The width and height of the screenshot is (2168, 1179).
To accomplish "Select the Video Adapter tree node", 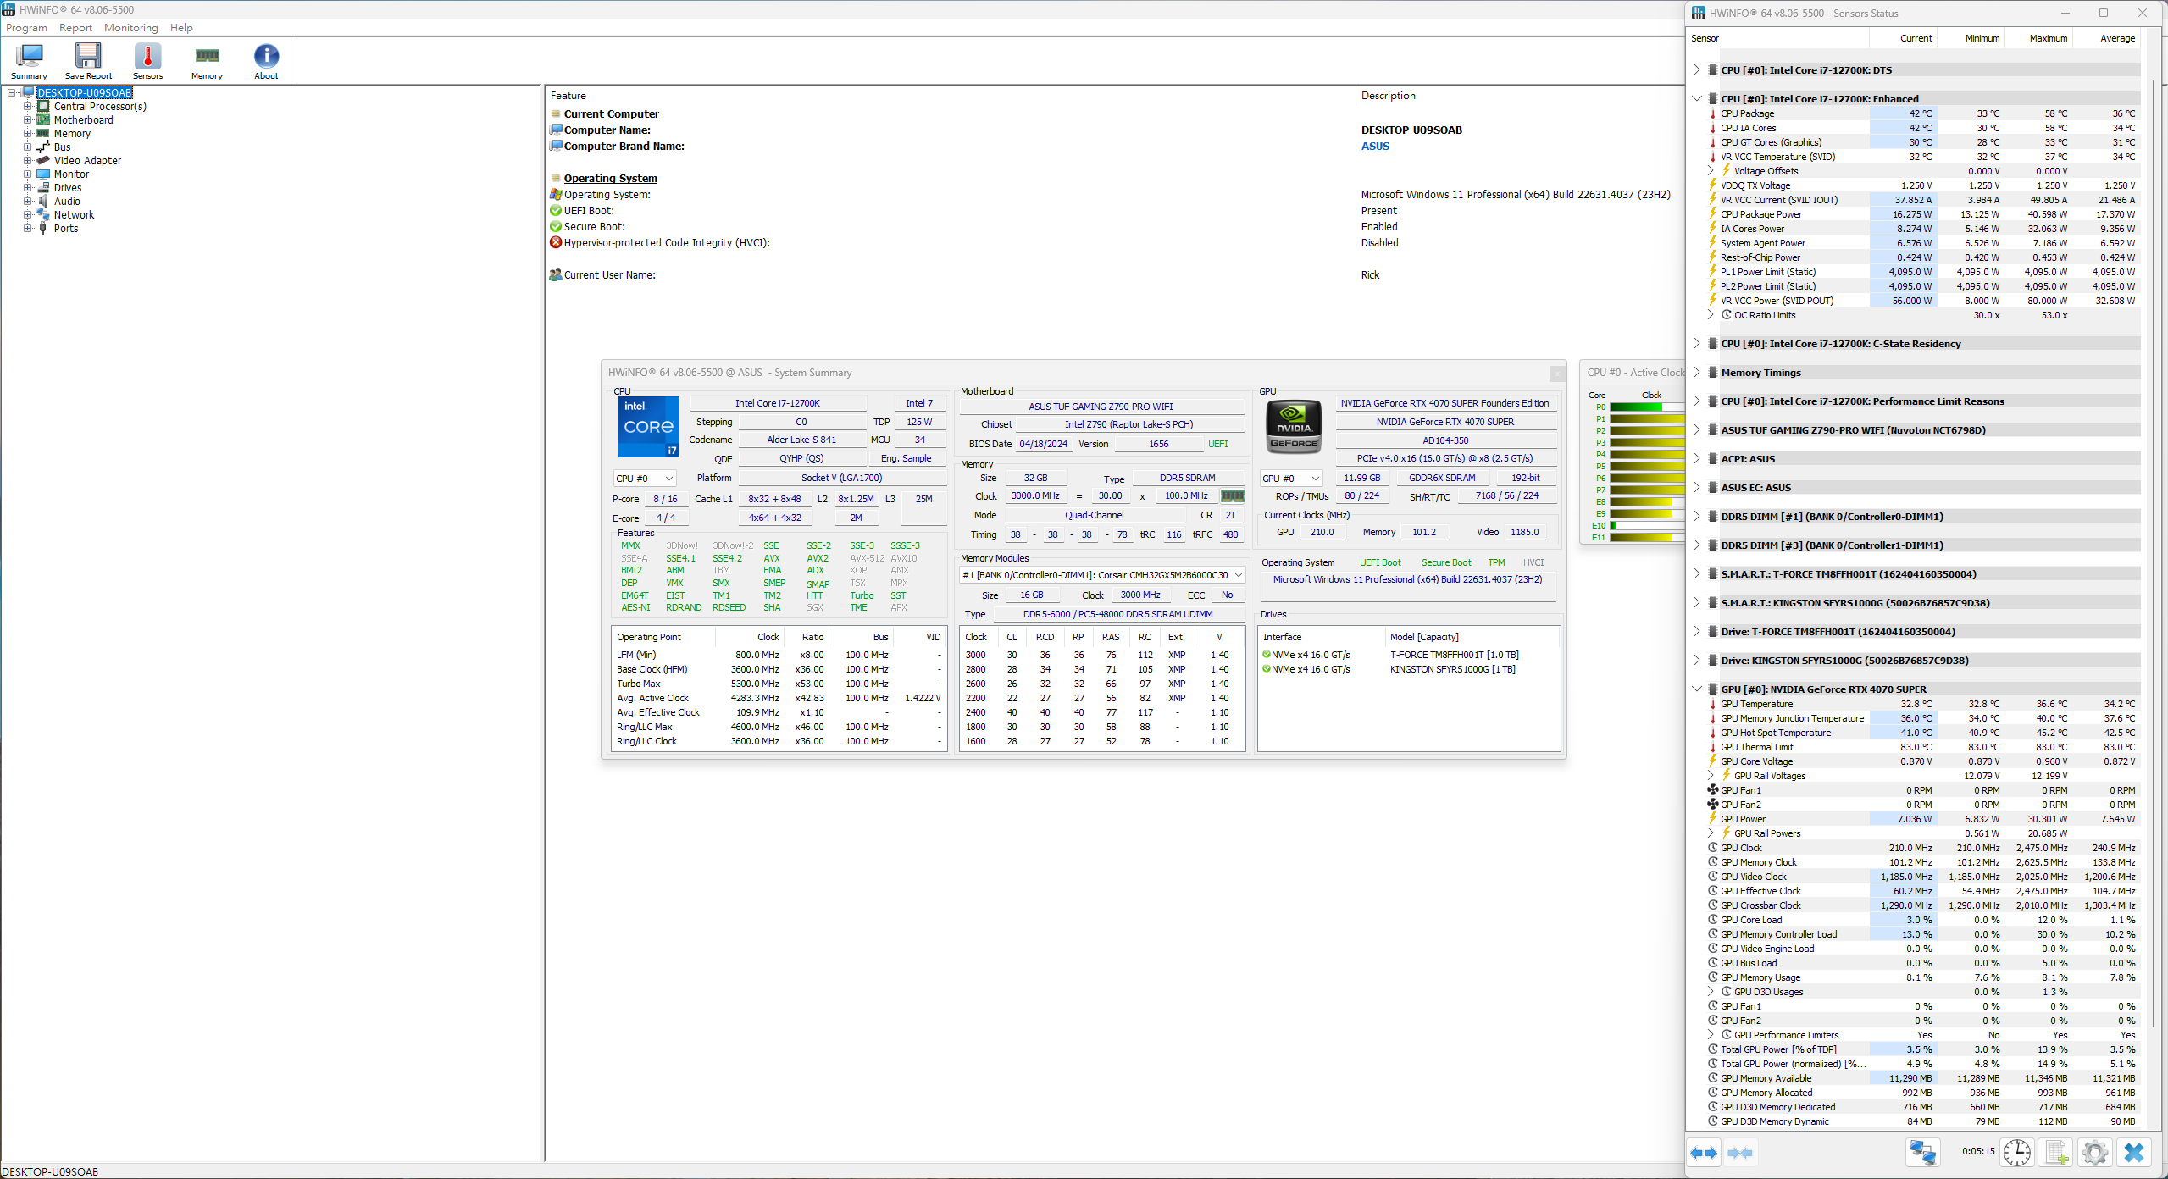I will point(87,161).
